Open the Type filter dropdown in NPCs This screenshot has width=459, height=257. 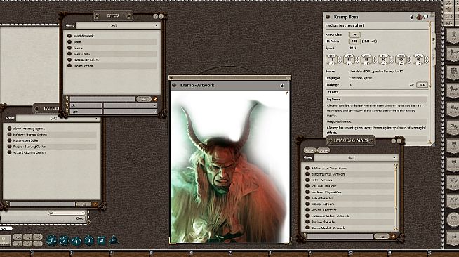tap(131, 112)
